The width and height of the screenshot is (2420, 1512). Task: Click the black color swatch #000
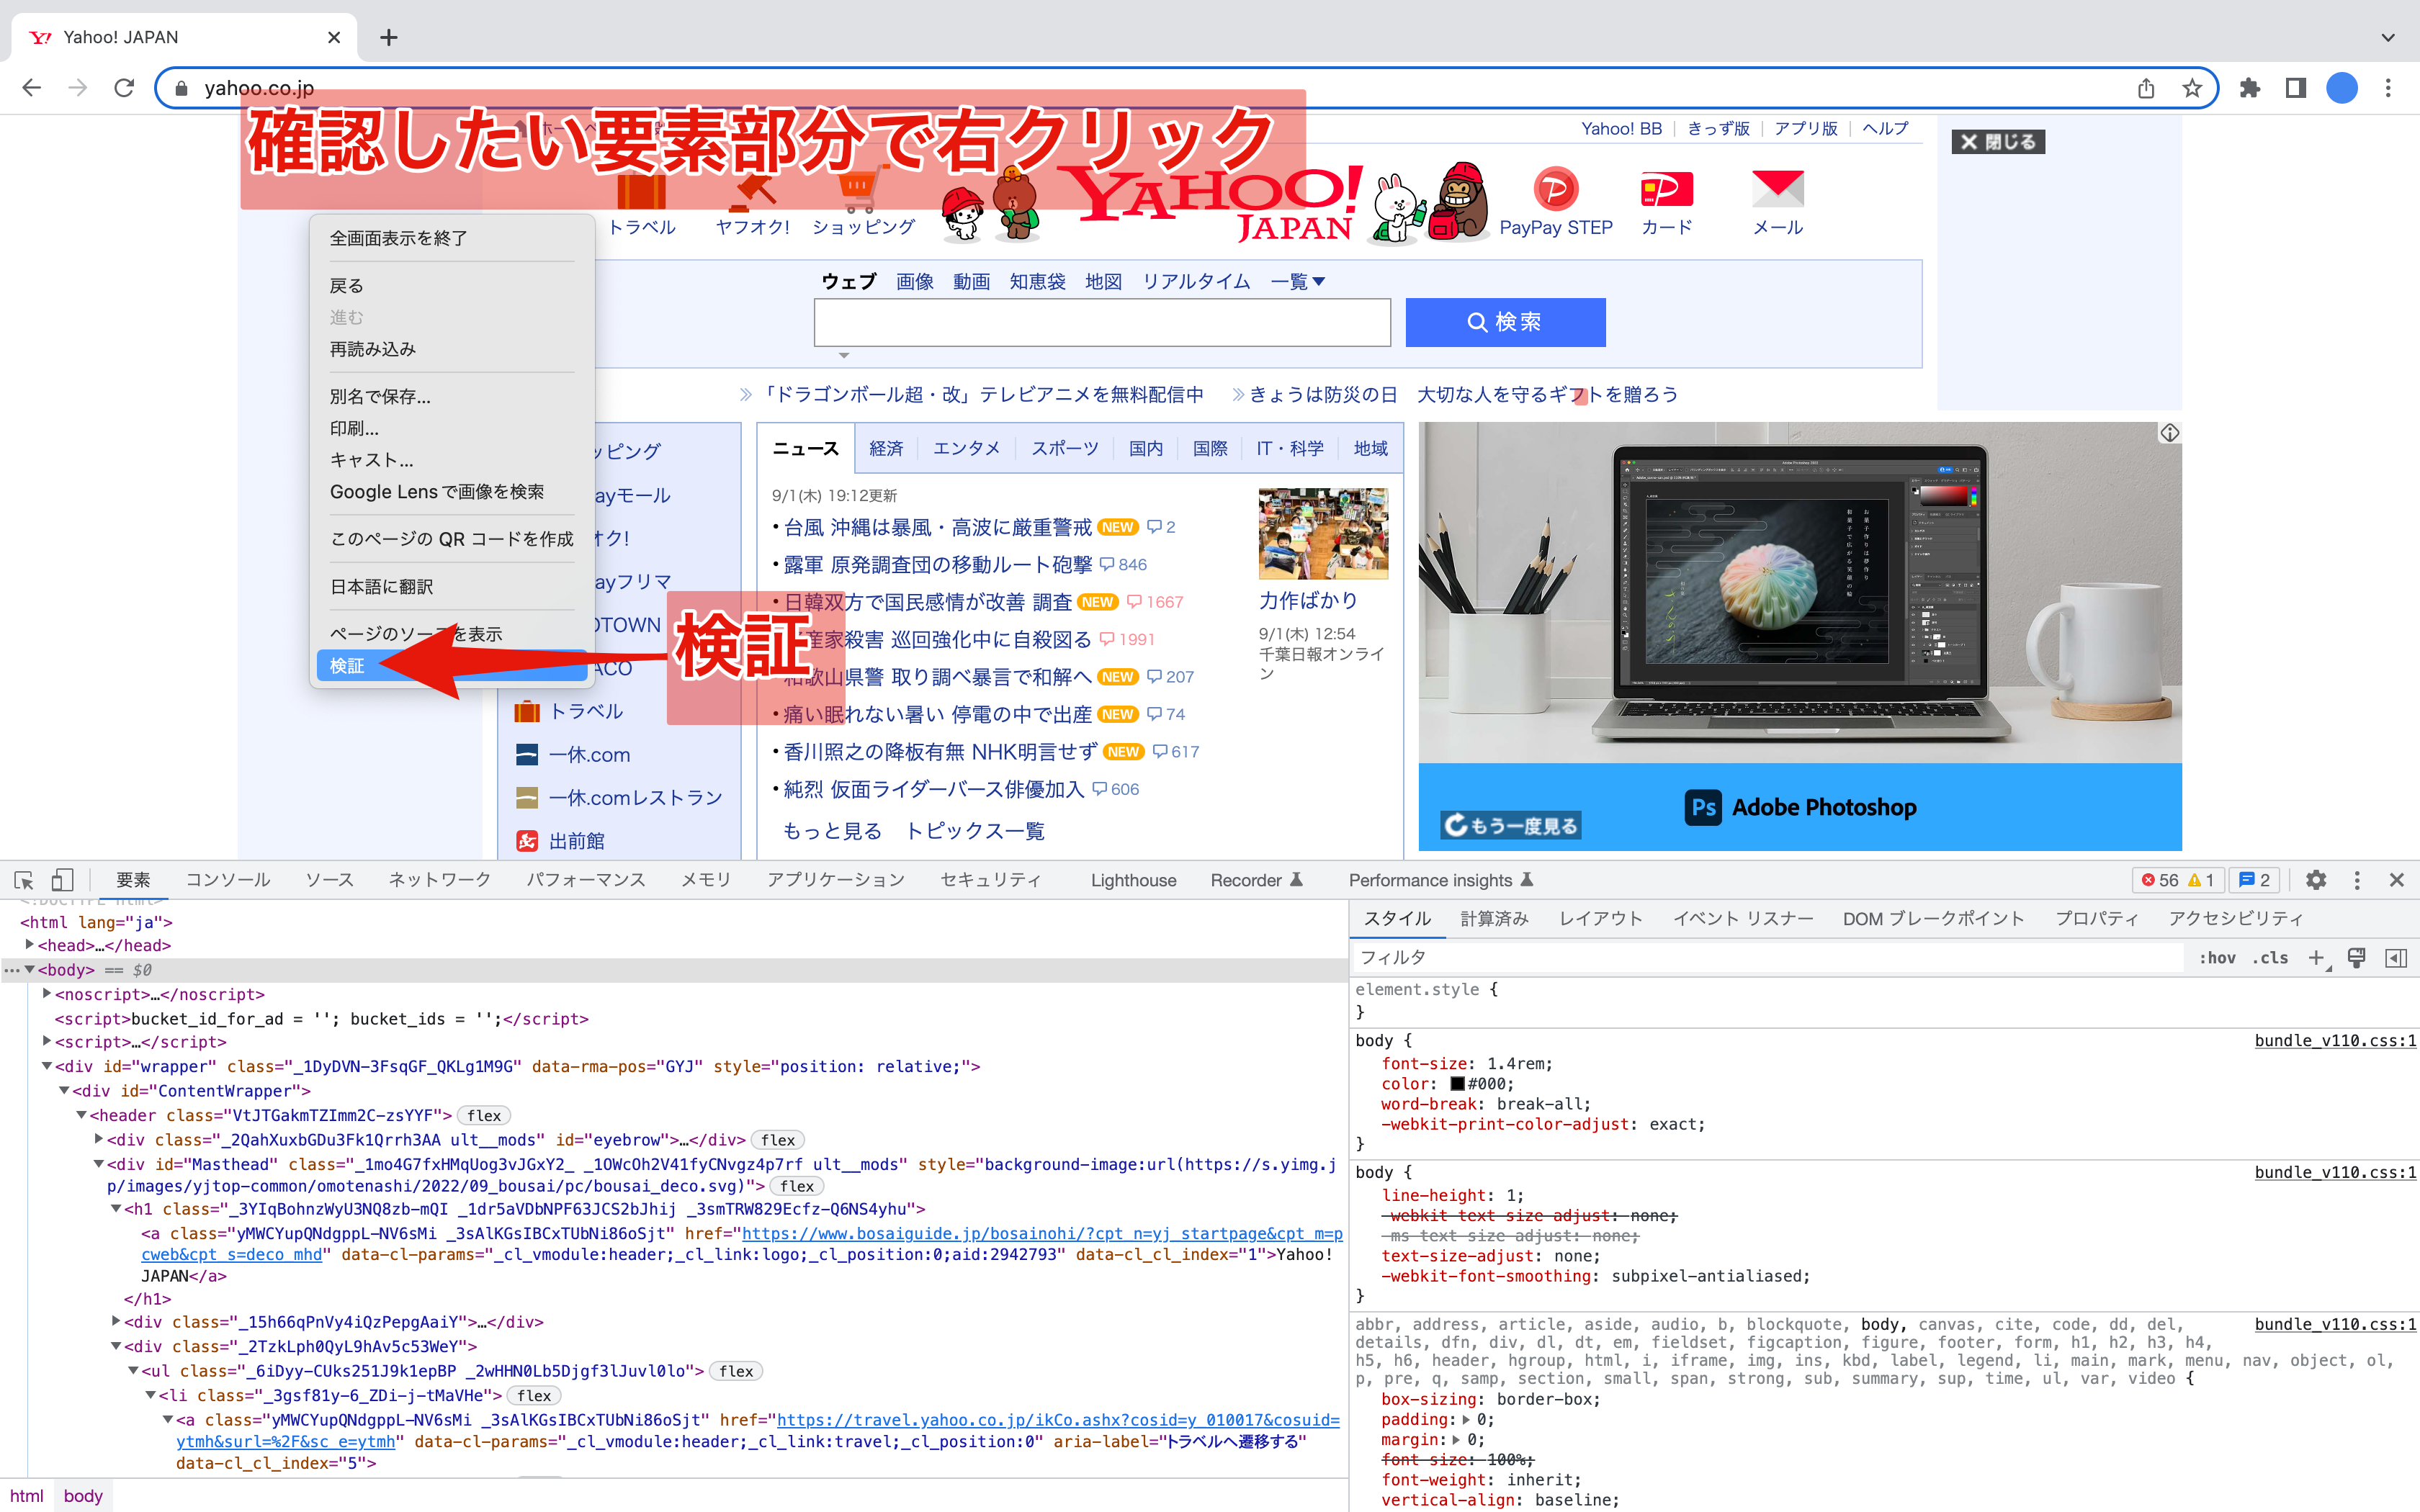[1457, 1084]
